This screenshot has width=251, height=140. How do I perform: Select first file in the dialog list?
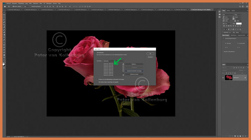(108, 64)
